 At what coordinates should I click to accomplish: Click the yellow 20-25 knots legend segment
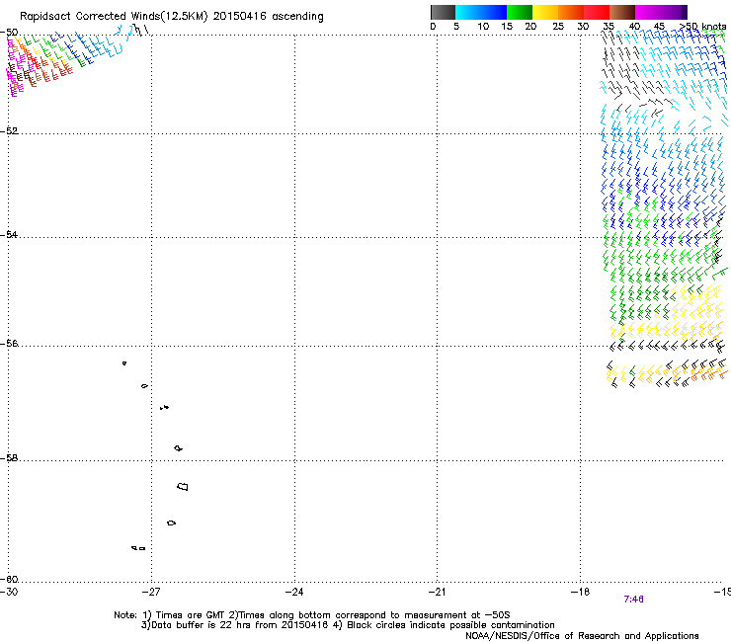545,12
